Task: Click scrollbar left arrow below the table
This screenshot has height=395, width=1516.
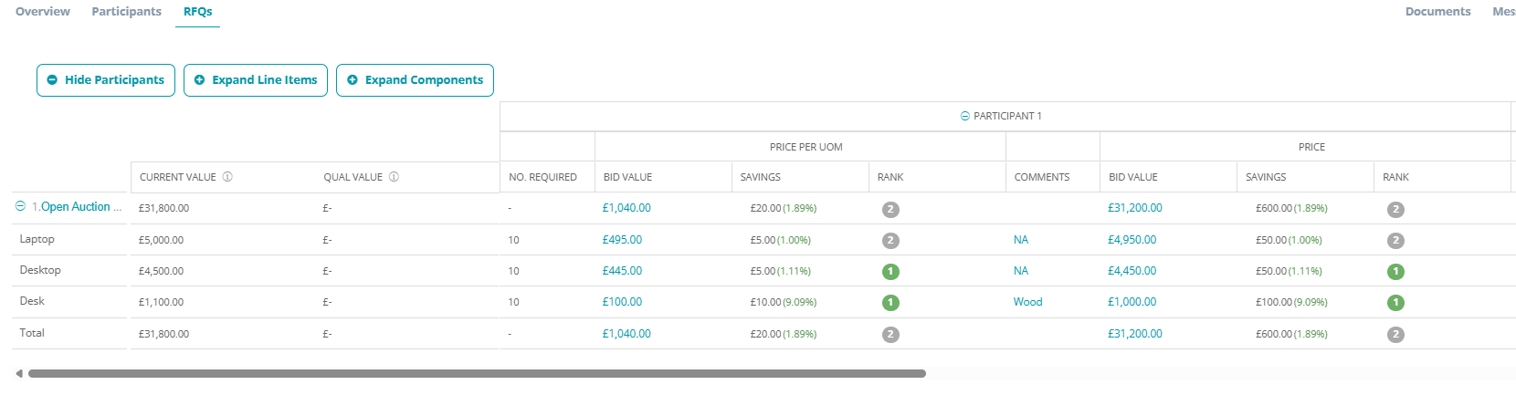Action: [x=18, y=373]
